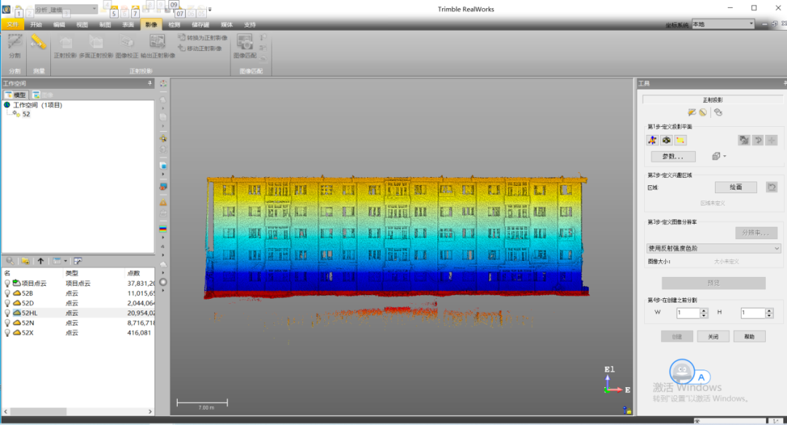This screenshot has width=787, height=425.
Task: Toggle visibility bulb for 项目点云
Action: (7, 284)
